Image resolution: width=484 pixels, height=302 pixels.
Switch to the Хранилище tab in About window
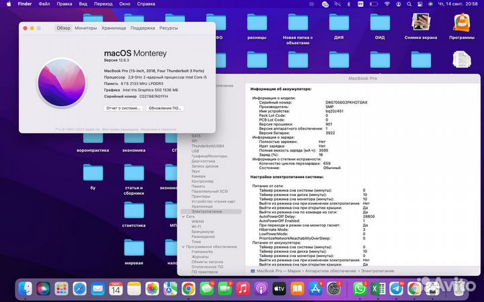pos(114,28)
